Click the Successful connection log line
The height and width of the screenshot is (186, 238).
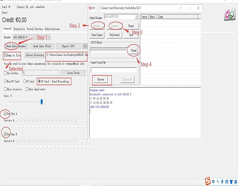(110, 94)
